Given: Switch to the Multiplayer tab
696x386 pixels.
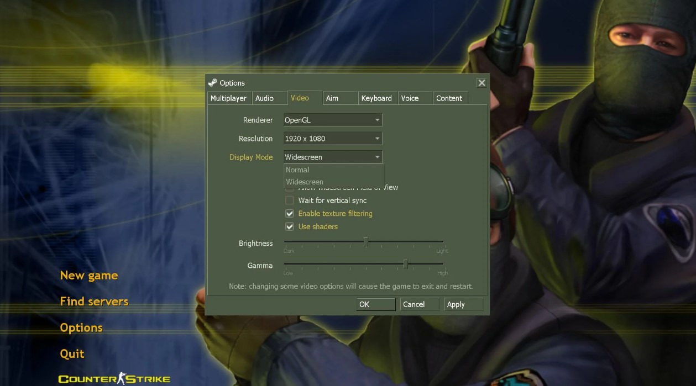Looking at the screenshot, I should pyautogui.click(x=229, y=98).
